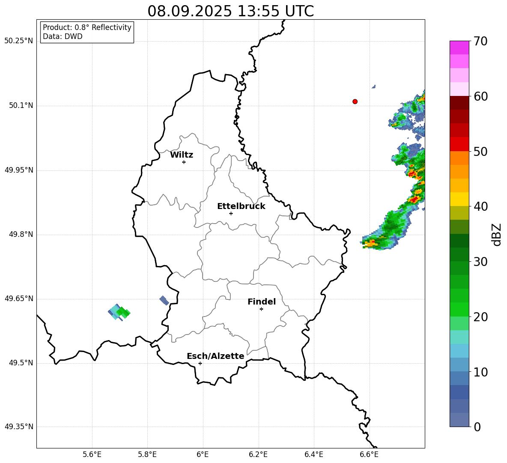Click the 49.8°N latitude tick label
The height and width of the screenshot is (463, 507).
(21, 234)
